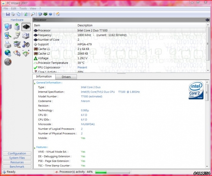Click the Merom codename value
Viewport: 212px width, 176px height.
tap(85, 101)
